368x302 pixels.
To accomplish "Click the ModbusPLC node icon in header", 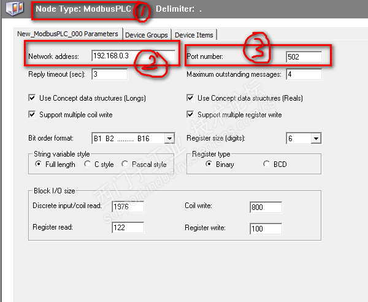I will (12, 10).
